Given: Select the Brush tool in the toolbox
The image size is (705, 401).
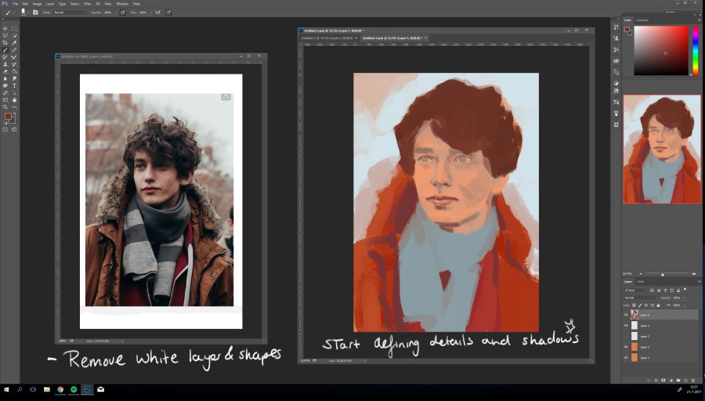Looking at the screenshot, I should click(x=5, y=50).
